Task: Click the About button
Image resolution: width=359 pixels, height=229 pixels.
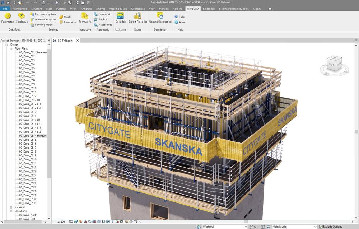Action: (x=181, y=22)
